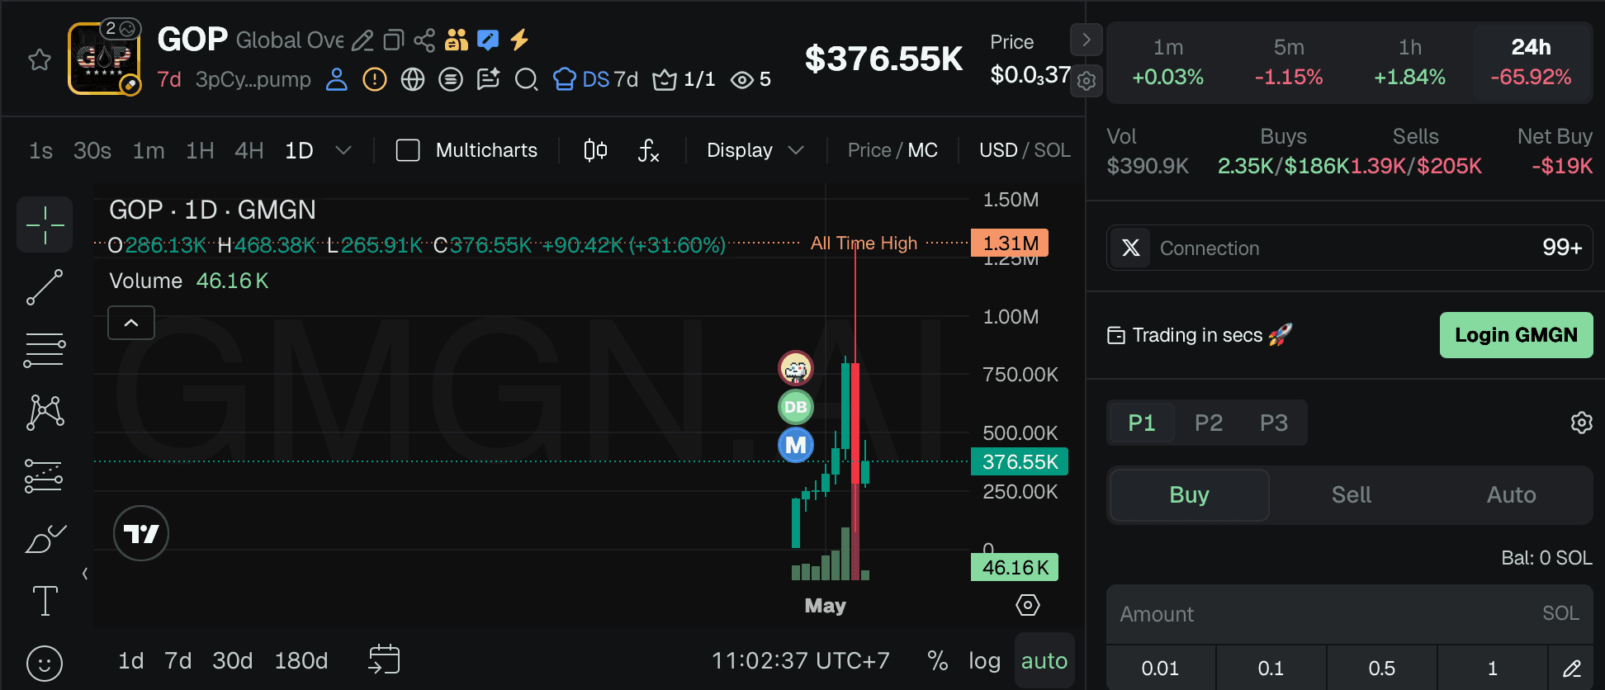Switch chart to 30s interval
The image size is (1605, 690).
[92, 150]
